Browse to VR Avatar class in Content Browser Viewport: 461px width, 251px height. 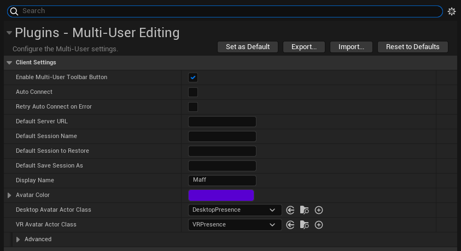point(305,225)
